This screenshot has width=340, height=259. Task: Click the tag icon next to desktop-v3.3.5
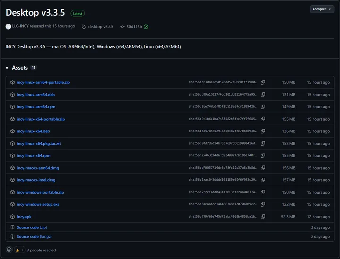coord(84,27)
